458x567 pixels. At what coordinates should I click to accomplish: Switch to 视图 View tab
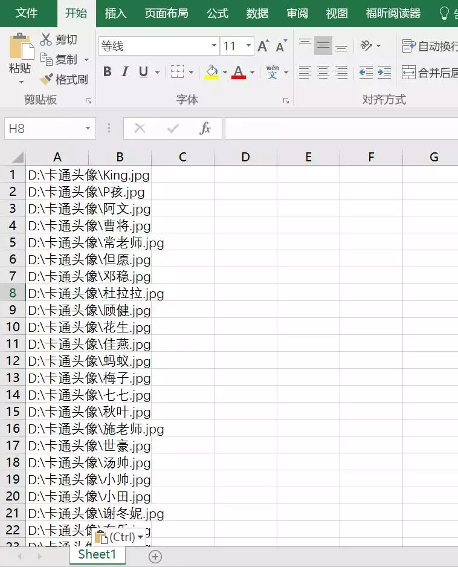337,13
